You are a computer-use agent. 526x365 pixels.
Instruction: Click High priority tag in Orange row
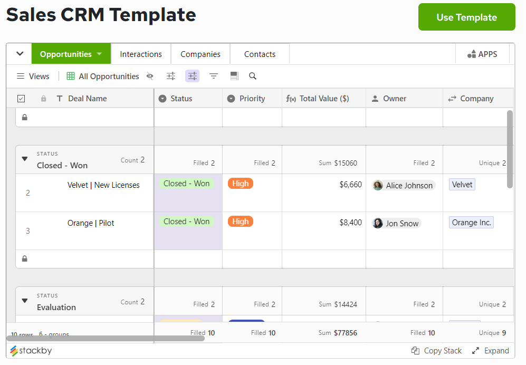[241, 222]
